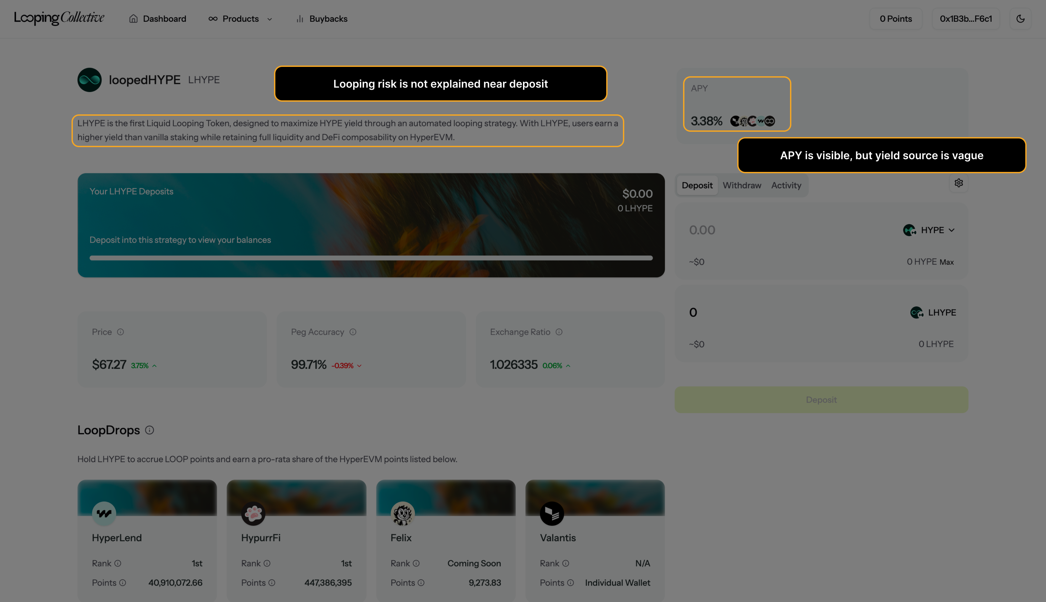
Task: Click the HypurrFi paw logo
Action: coord(253,513)
